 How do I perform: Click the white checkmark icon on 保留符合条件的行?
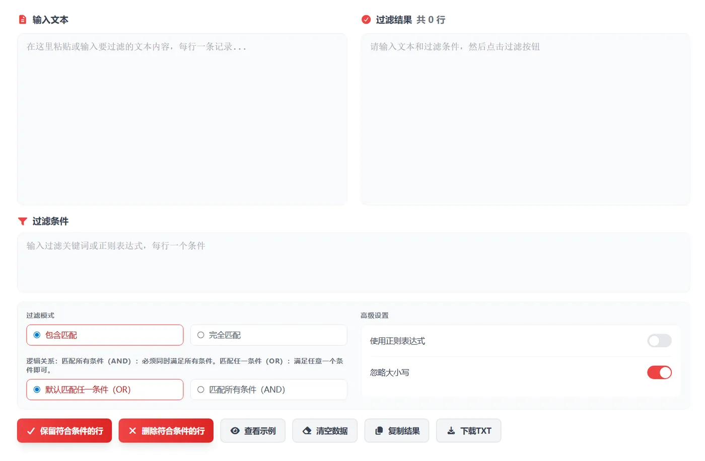[x=31, y=430]
